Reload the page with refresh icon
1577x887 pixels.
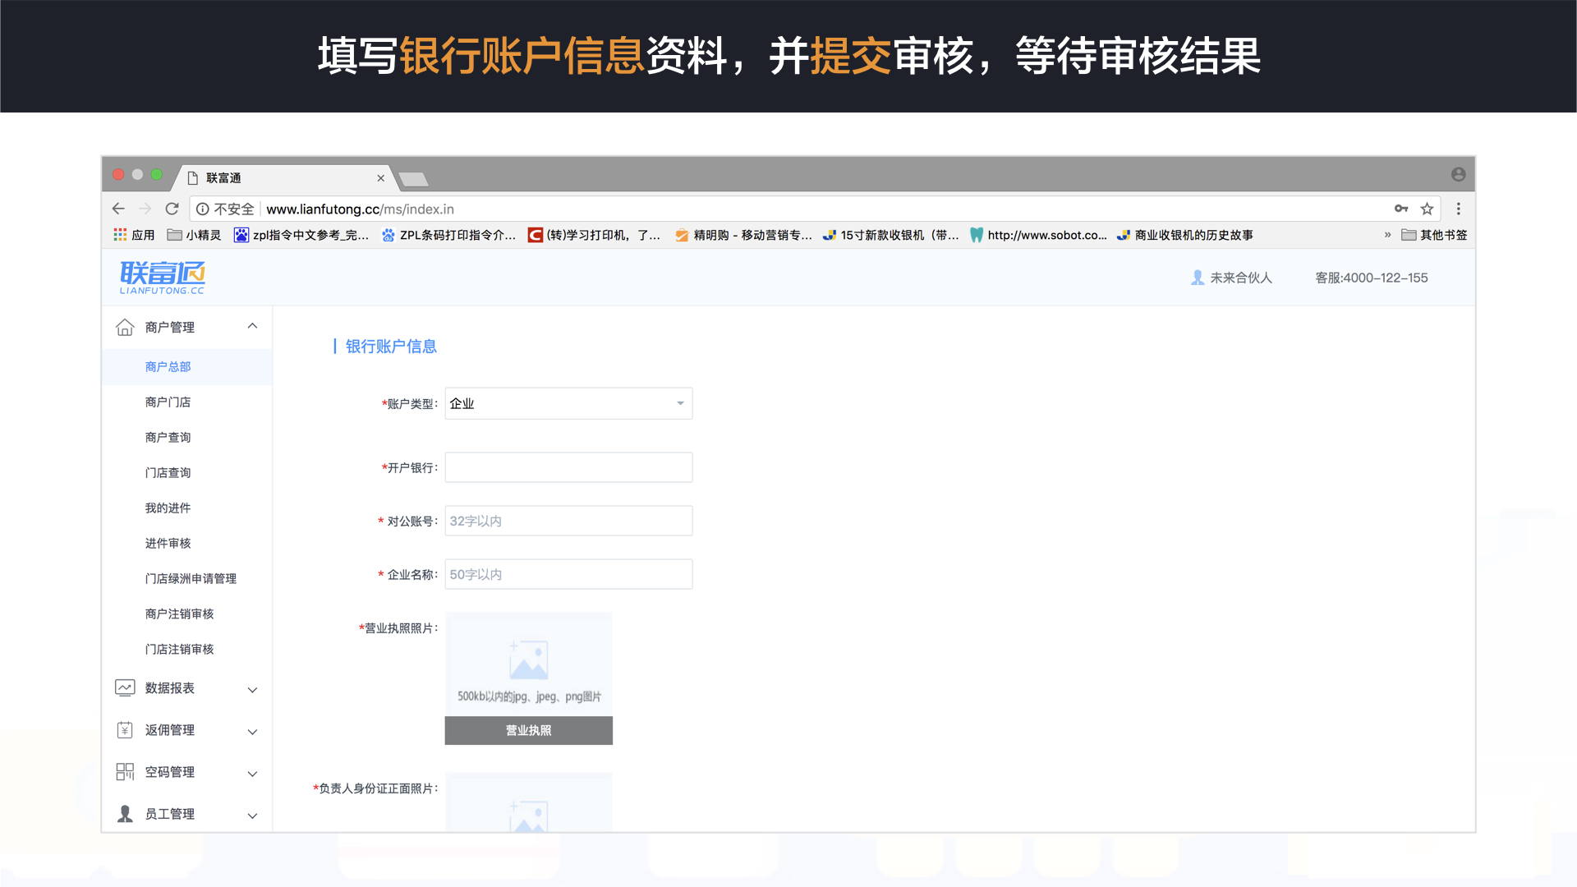(172, 209)
